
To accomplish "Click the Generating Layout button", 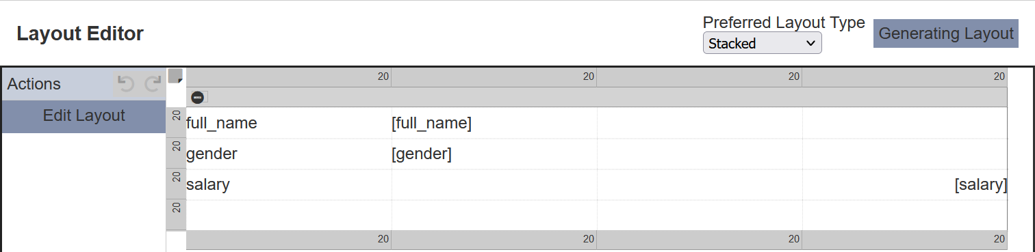I will click(x=946, y=33).
